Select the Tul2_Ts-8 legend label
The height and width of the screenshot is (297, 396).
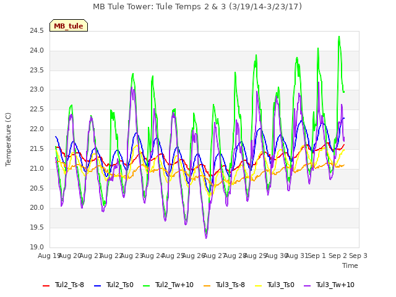69,285
